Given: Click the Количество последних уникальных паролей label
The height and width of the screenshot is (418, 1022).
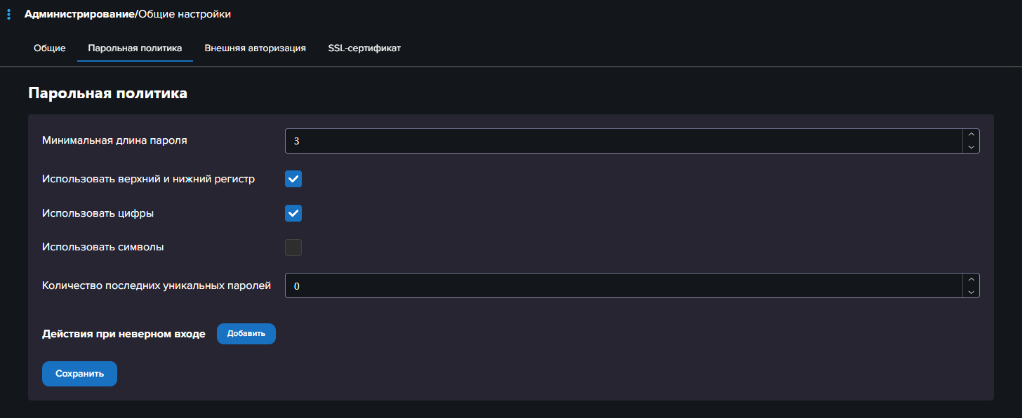Looking at the screenshot, I should click(x=157, y=285).
